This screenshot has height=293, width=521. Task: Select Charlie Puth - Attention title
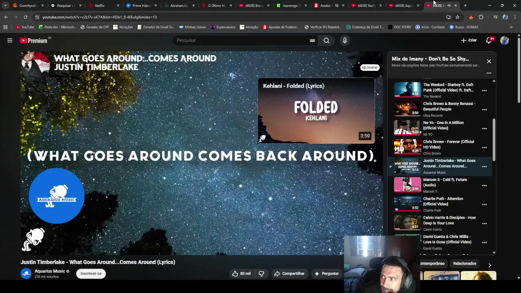tap(443, 201)
